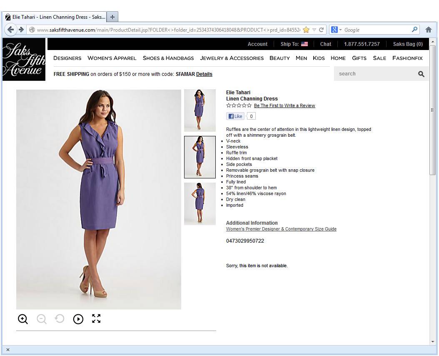This screenshot has height=356, width=439.
Task: Bookmark page with the star icon
Action: pyautogui.click(x=306, y=30)
